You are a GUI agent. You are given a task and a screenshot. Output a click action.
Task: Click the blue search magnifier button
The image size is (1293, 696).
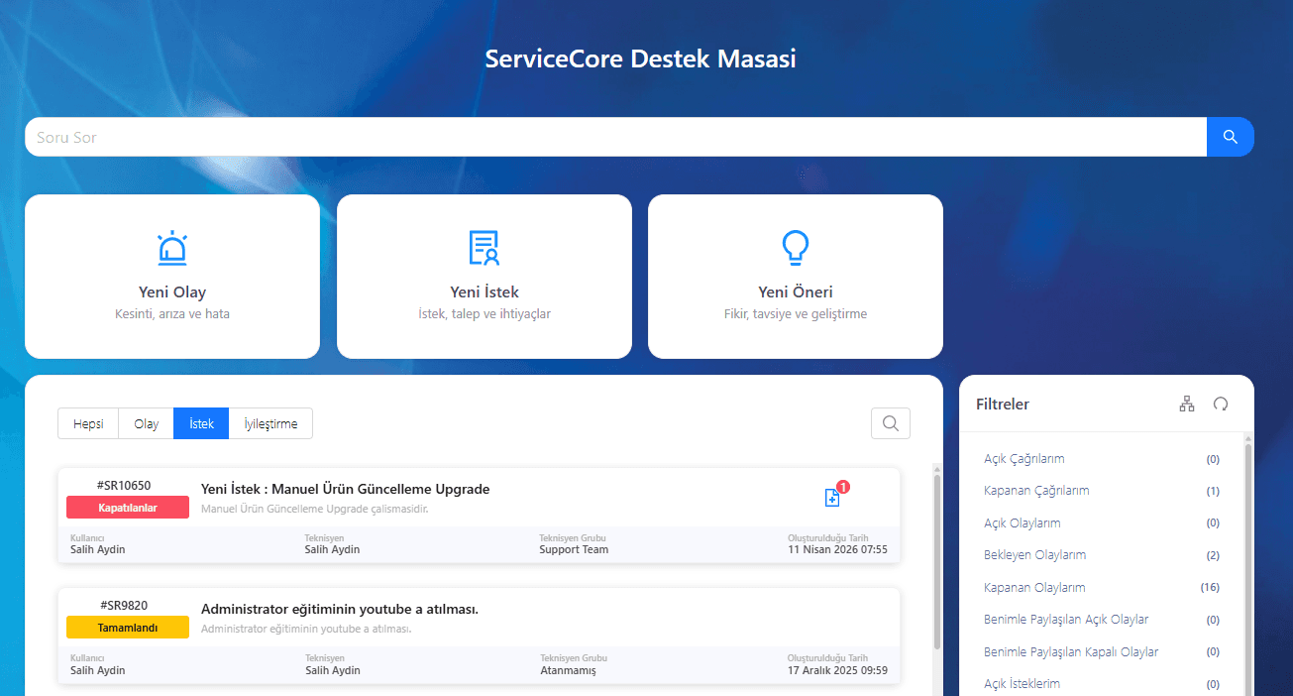point(1230,137)
